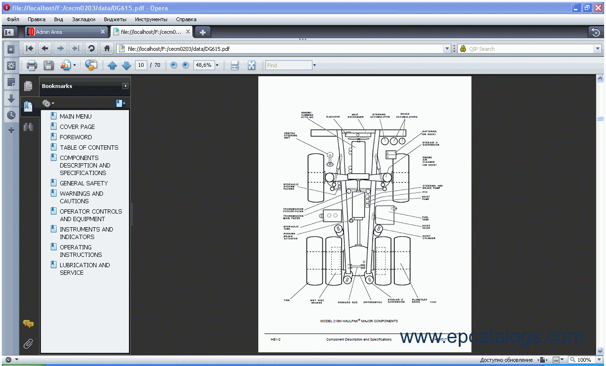Open the Вид menu
Image resolution: width=606 pixels, height=366 pixels.
click(58, 19)
